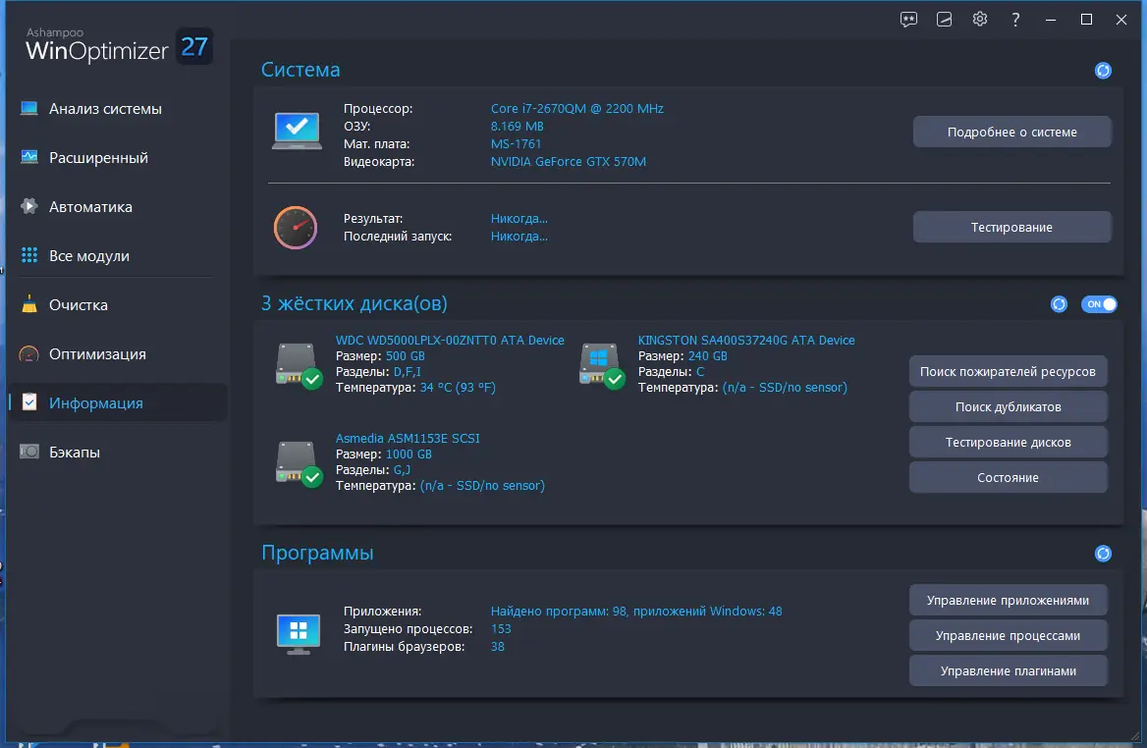Open help with the question mark icon

tap(1015, 20)
